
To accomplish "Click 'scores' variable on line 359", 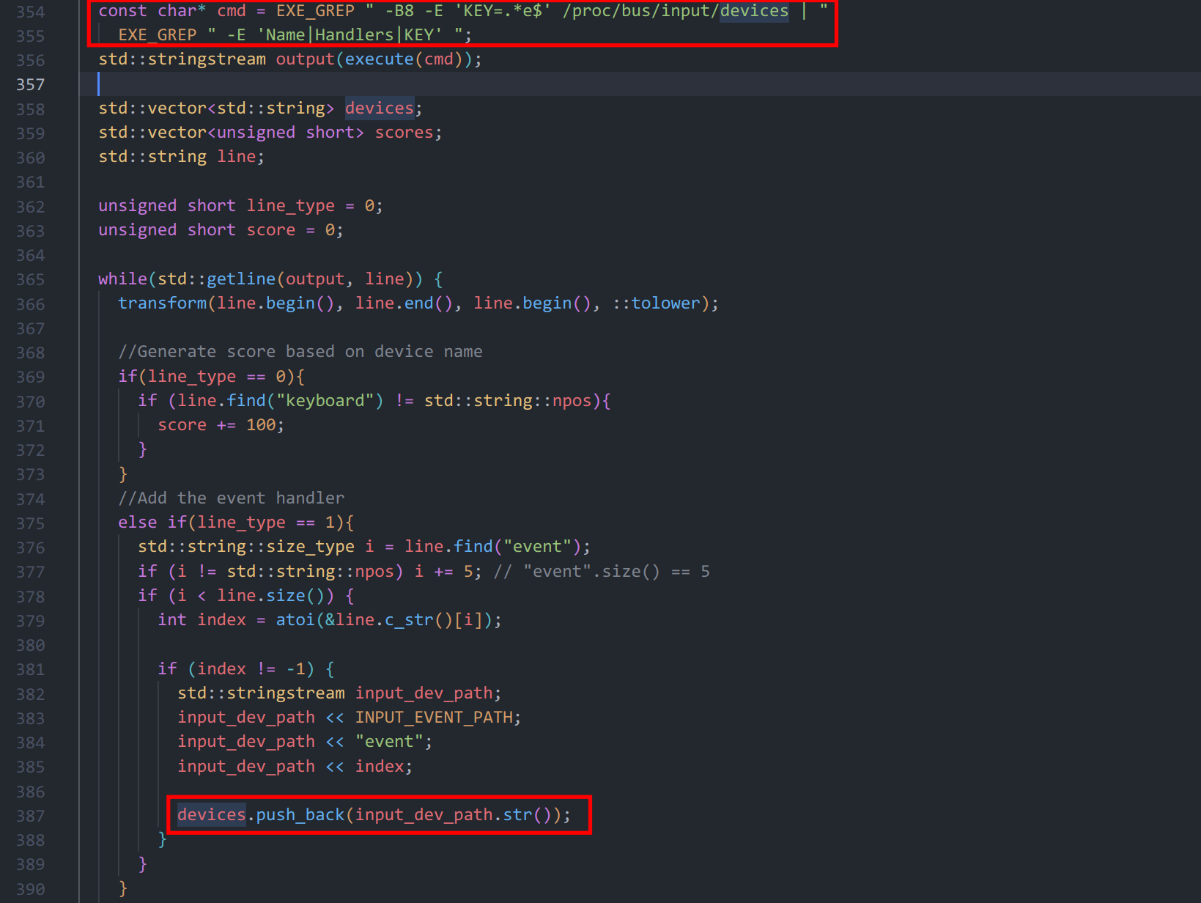I will (404, 133).
